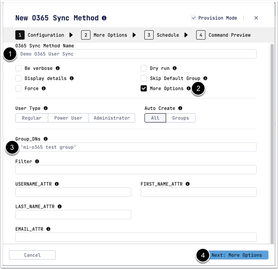
Task: Enable the Display details checkbox
Action: pos(18,78)
